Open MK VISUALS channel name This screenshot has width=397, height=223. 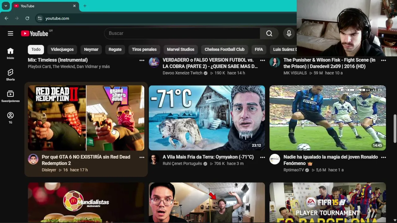pos(295,73)
